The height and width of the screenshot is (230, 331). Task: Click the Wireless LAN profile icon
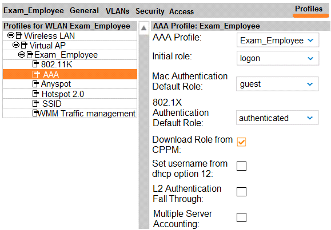19,35
